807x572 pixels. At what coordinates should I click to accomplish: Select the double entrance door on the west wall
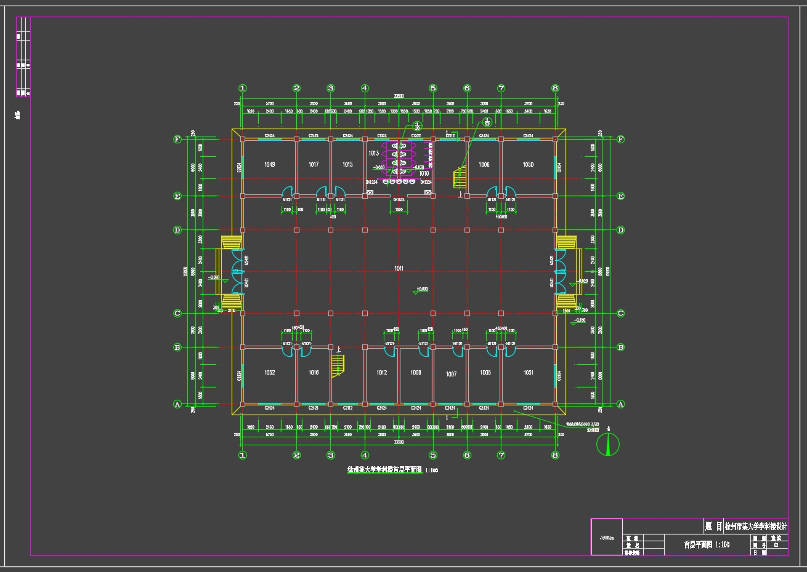237,271
